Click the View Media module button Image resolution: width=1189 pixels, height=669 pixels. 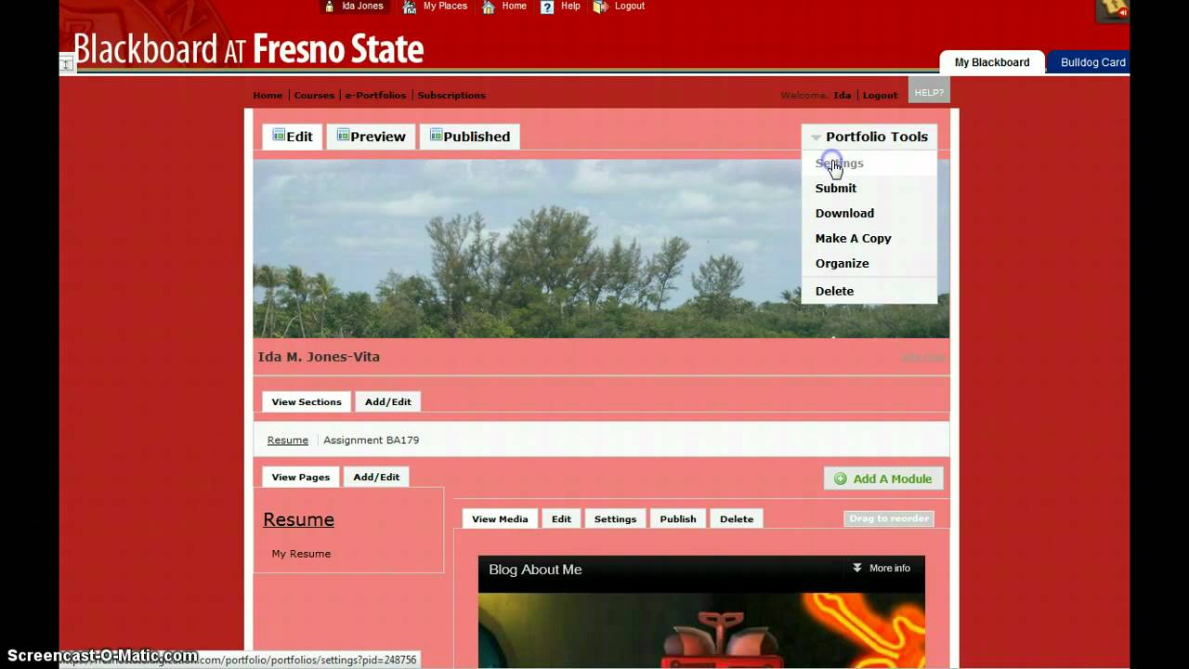point(500,518)
